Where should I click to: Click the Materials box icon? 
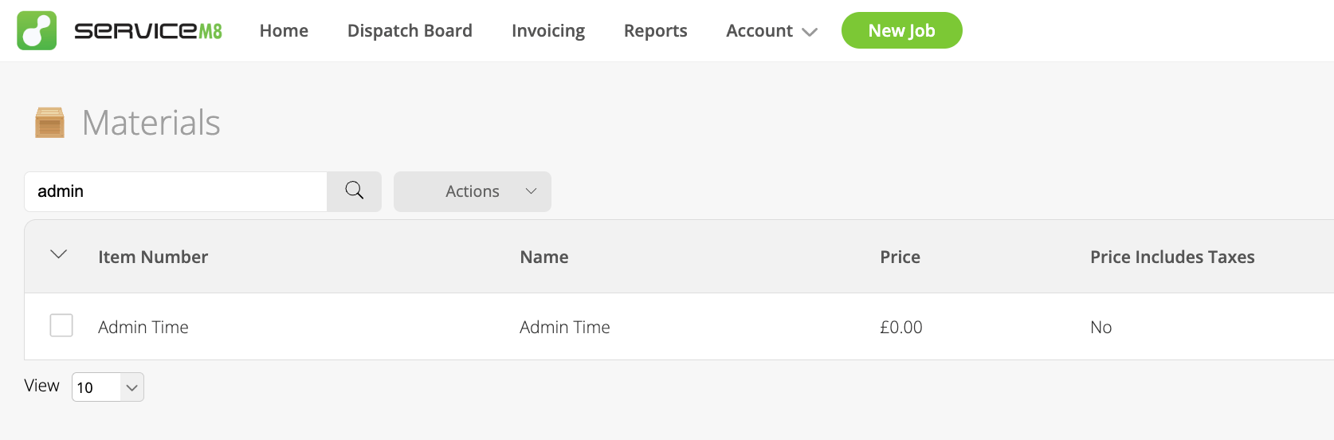point(49,123)
